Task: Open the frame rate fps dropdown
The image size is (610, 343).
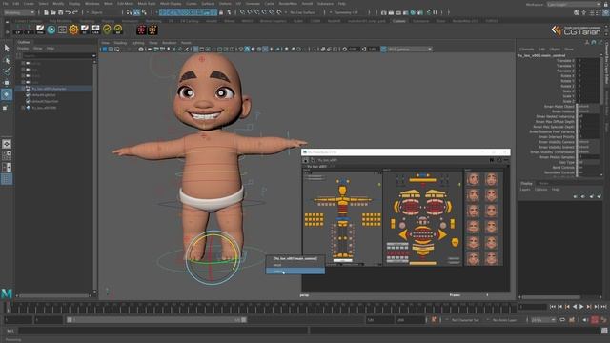Action: point(543,320)
